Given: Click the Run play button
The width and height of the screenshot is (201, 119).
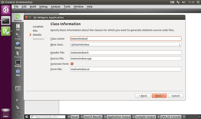Looking at the screenshot, I should tap(18, 101).
